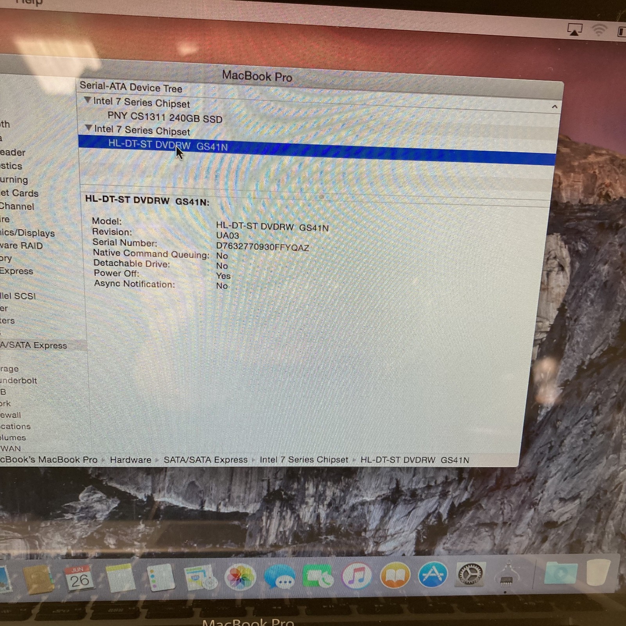Click the System Information chip icon in Dock
626x626 pixels.
(507, 574)
